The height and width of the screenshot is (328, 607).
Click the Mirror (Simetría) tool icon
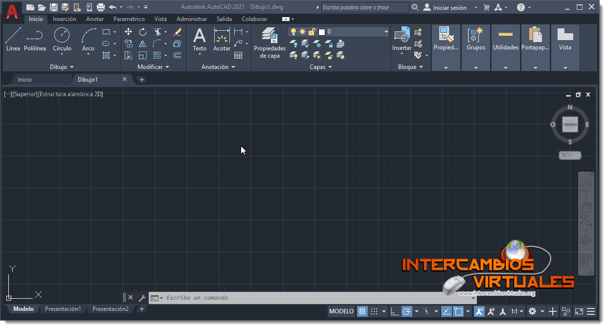[142, 44]
